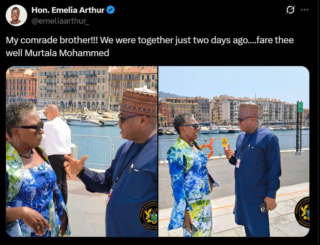
Task: Click the green sign on the pole
Action: [x=300, y=107]
